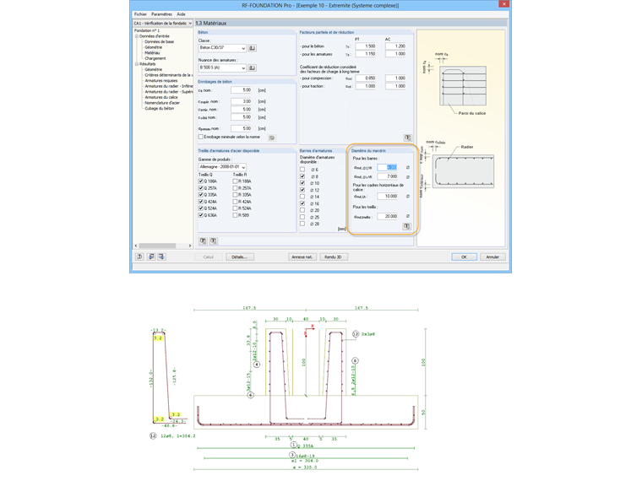Select Chargement in the tree
This screenshot has width=642, height=481.
[x=155, y=58]
